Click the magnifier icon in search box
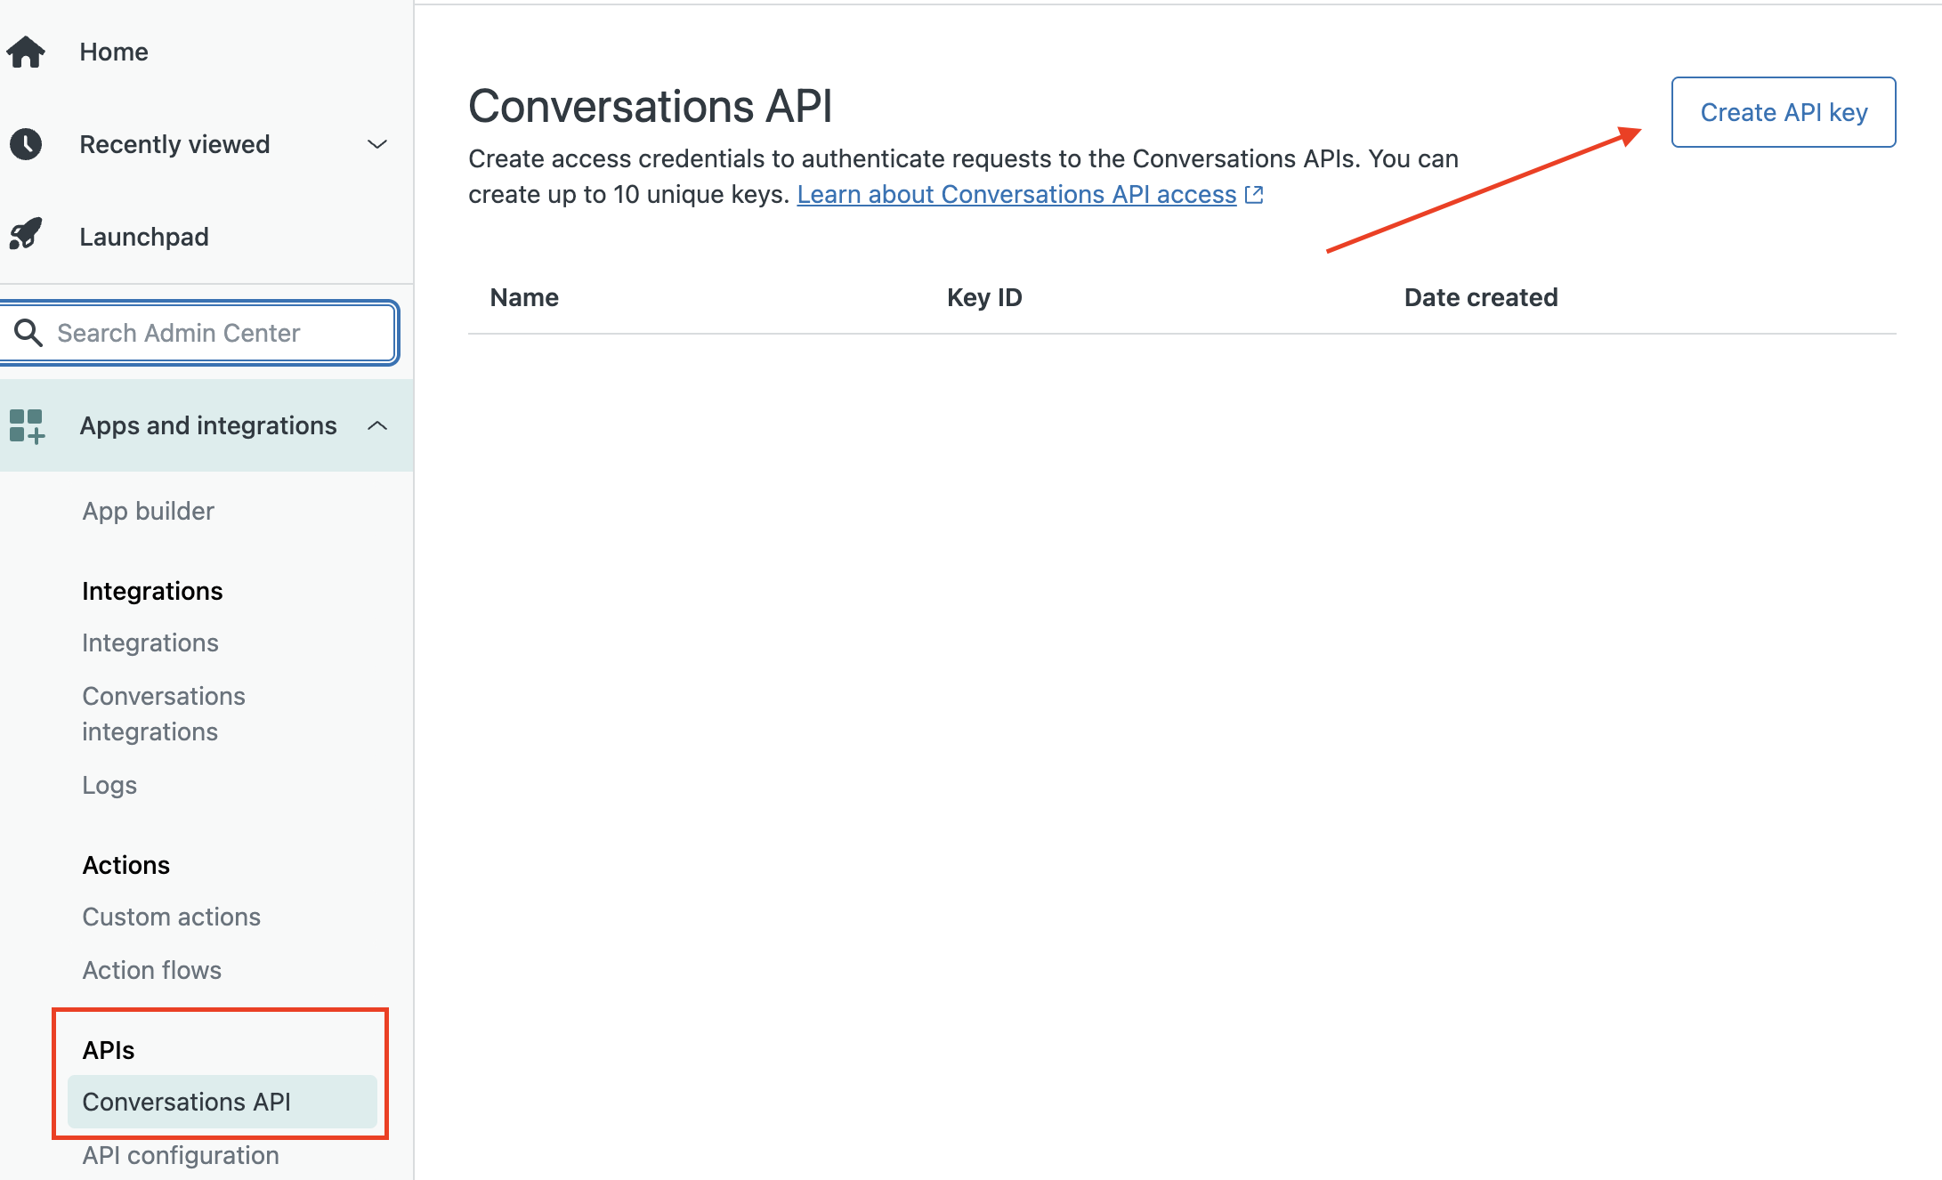Screen dimensions: 1942x1180 point(28,333)
